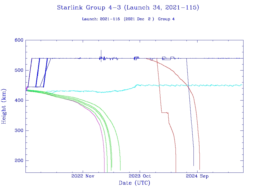Click the "Date (UTC)" x-axis label
256x192 pixels.
point(134,183)
